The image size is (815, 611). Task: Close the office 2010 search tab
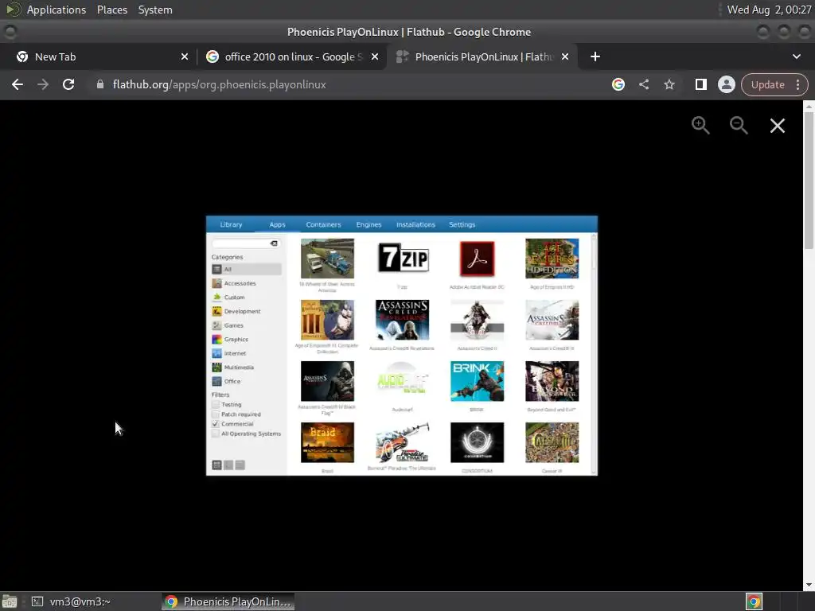pyautogui.click(x=375, y=56)
